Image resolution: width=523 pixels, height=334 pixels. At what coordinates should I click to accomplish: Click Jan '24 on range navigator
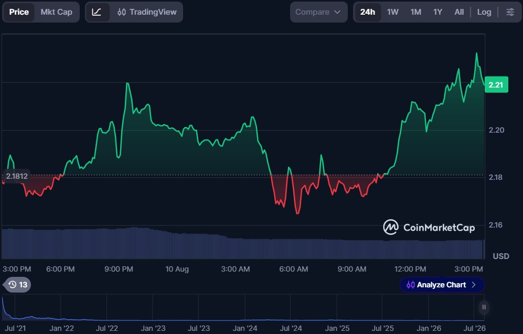(x=245, y=328)
